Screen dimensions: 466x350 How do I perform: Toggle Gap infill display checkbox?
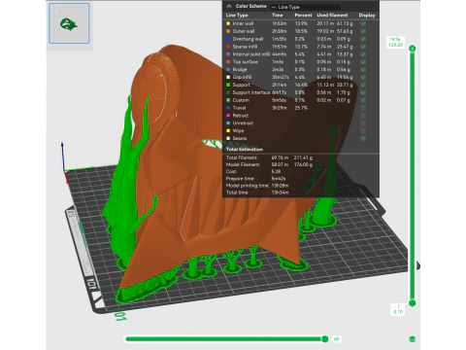(363, 77)
